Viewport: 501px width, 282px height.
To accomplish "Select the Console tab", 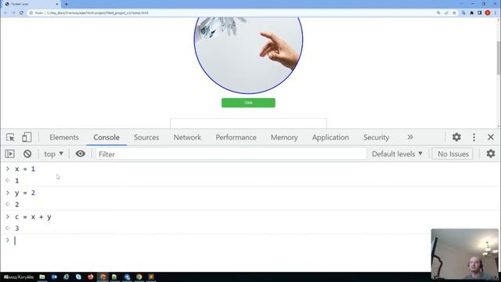I will [106, 137].
